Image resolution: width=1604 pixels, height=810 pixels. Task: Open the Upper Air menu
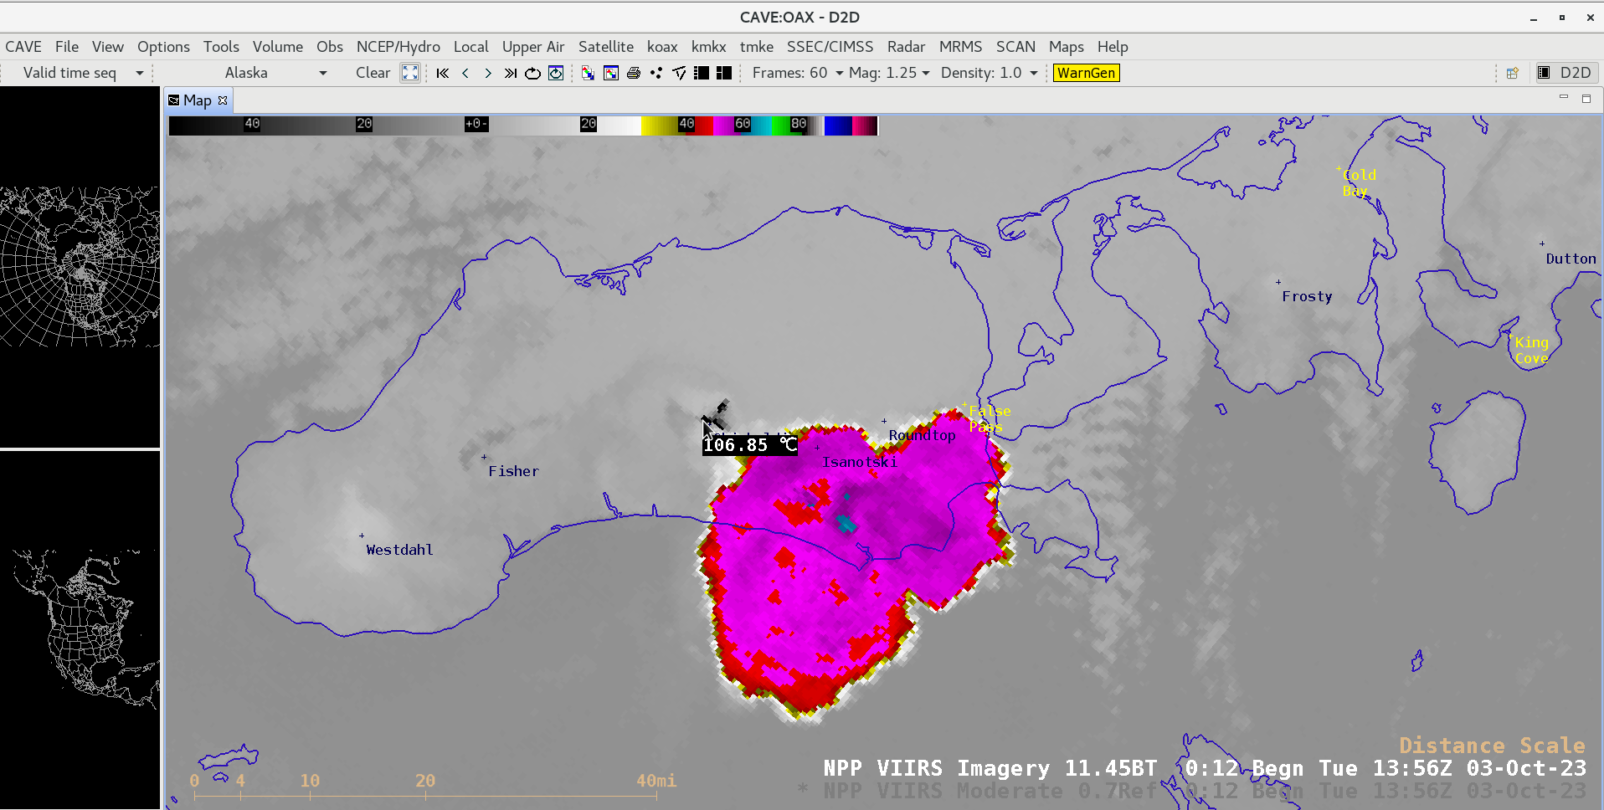click(x=533, y=47)
